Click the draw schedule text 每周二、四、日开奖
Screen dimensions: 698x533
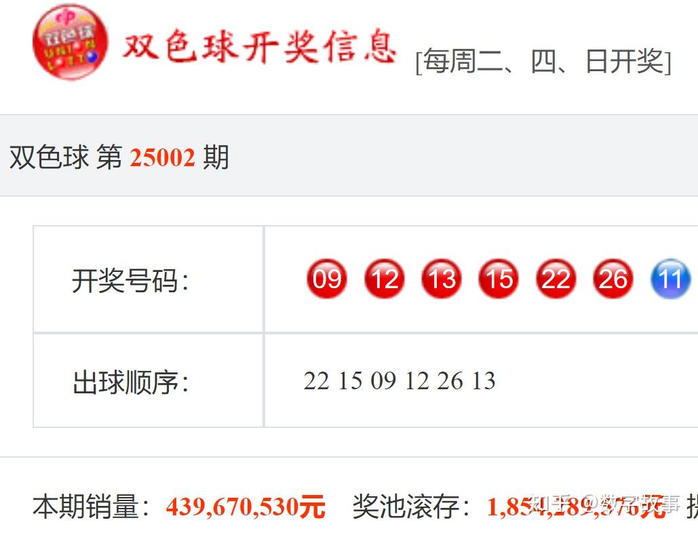click(x=543, y=62)
